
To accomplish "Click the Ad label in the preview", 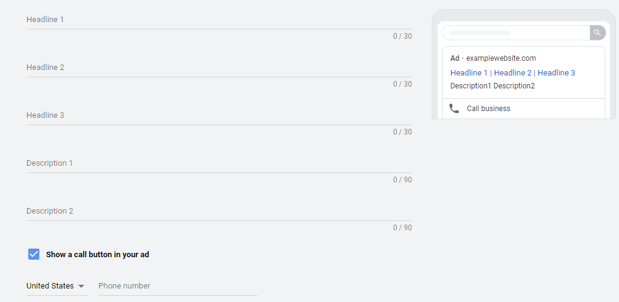I will tap(455, 58).
